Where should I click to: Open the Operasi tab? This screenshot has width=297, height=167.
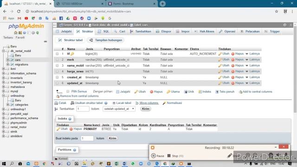point(227,32)
